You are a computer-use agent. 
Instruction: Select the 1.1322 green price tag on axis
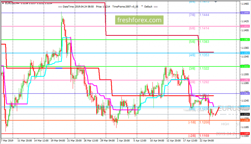click(x=245, y=66)
